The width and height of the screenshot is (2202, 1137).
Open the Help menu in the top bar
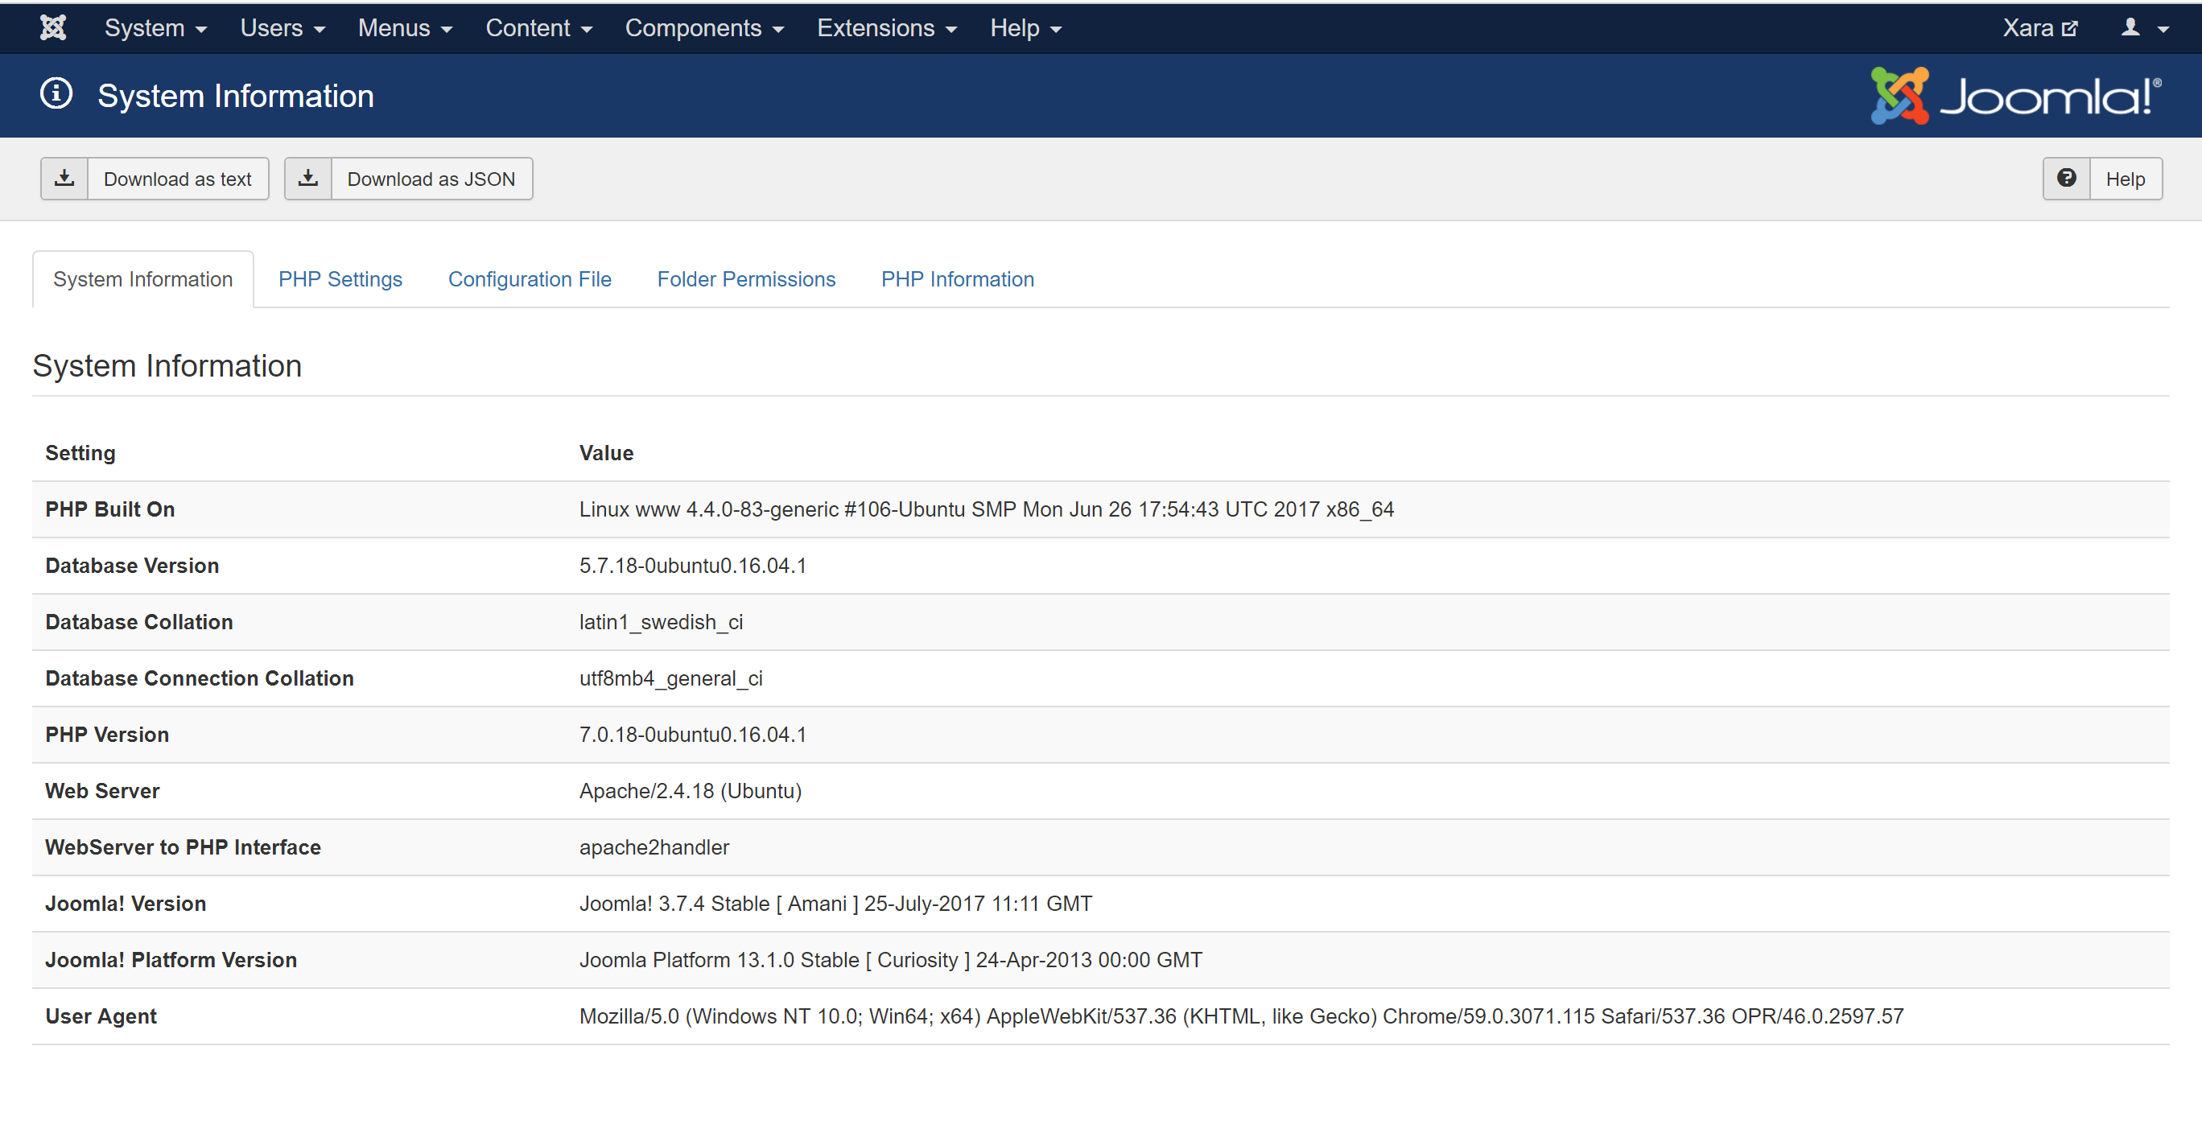1026,28
